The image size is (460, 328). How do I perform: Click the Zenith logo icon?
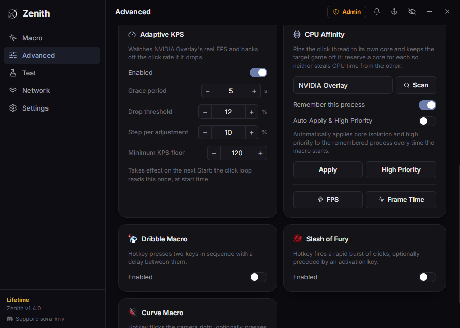(12, 13)
